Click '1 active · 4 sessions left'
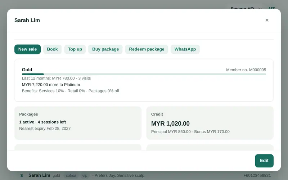288x180 pixels. (x=42, y=122)
